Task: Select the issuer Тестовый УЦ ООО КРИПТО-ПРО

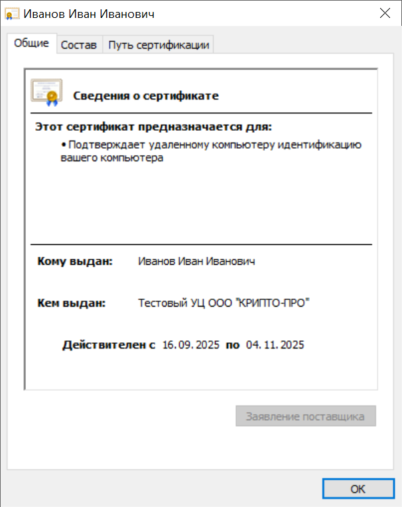Action: pos(224,303)
